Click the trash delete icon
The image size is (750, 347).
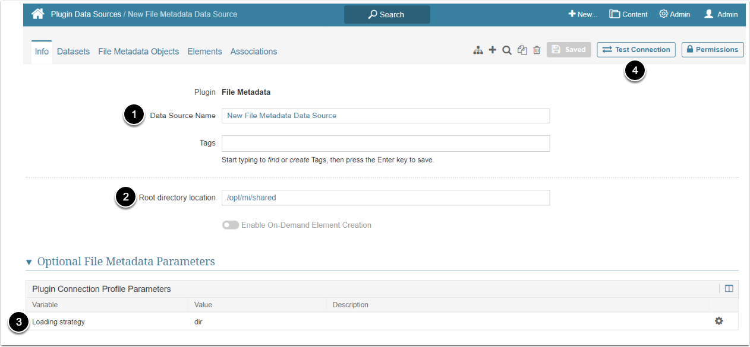(x=537, y=50)
